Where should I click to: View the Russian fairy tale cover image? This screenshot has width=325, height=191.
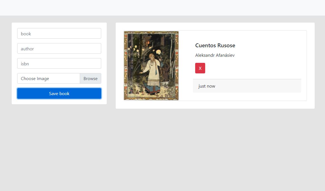point(151,66)
